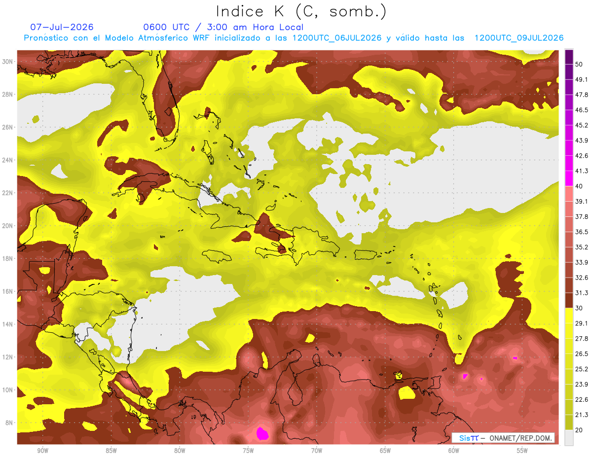The image size is (592, 457).
Task: Click the colorbar value '43.9'
Action: coord(581,141)
